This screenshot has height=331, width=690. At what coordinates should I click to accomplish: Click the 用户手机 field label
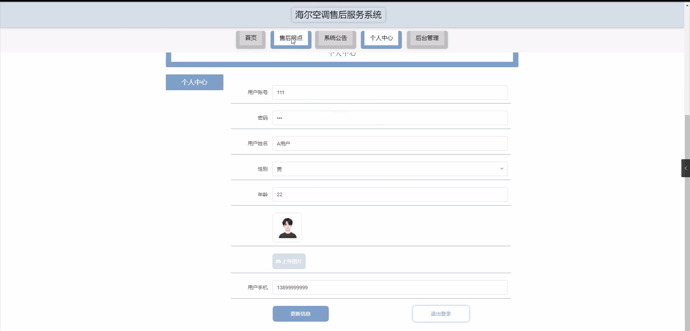(258, 288)
